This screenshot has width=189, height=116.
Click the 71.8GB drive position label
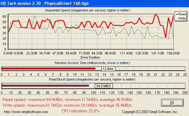tap(84, 53)
